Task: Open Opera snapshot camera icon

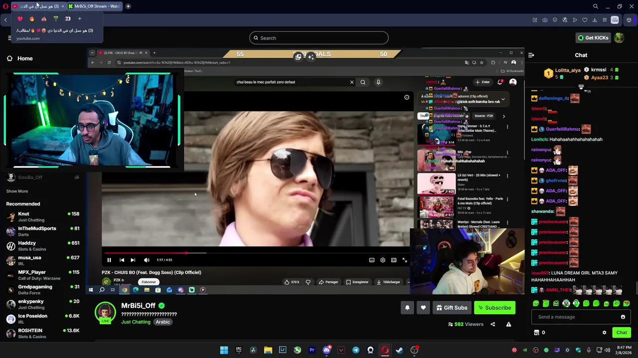Action: point(545,20)
